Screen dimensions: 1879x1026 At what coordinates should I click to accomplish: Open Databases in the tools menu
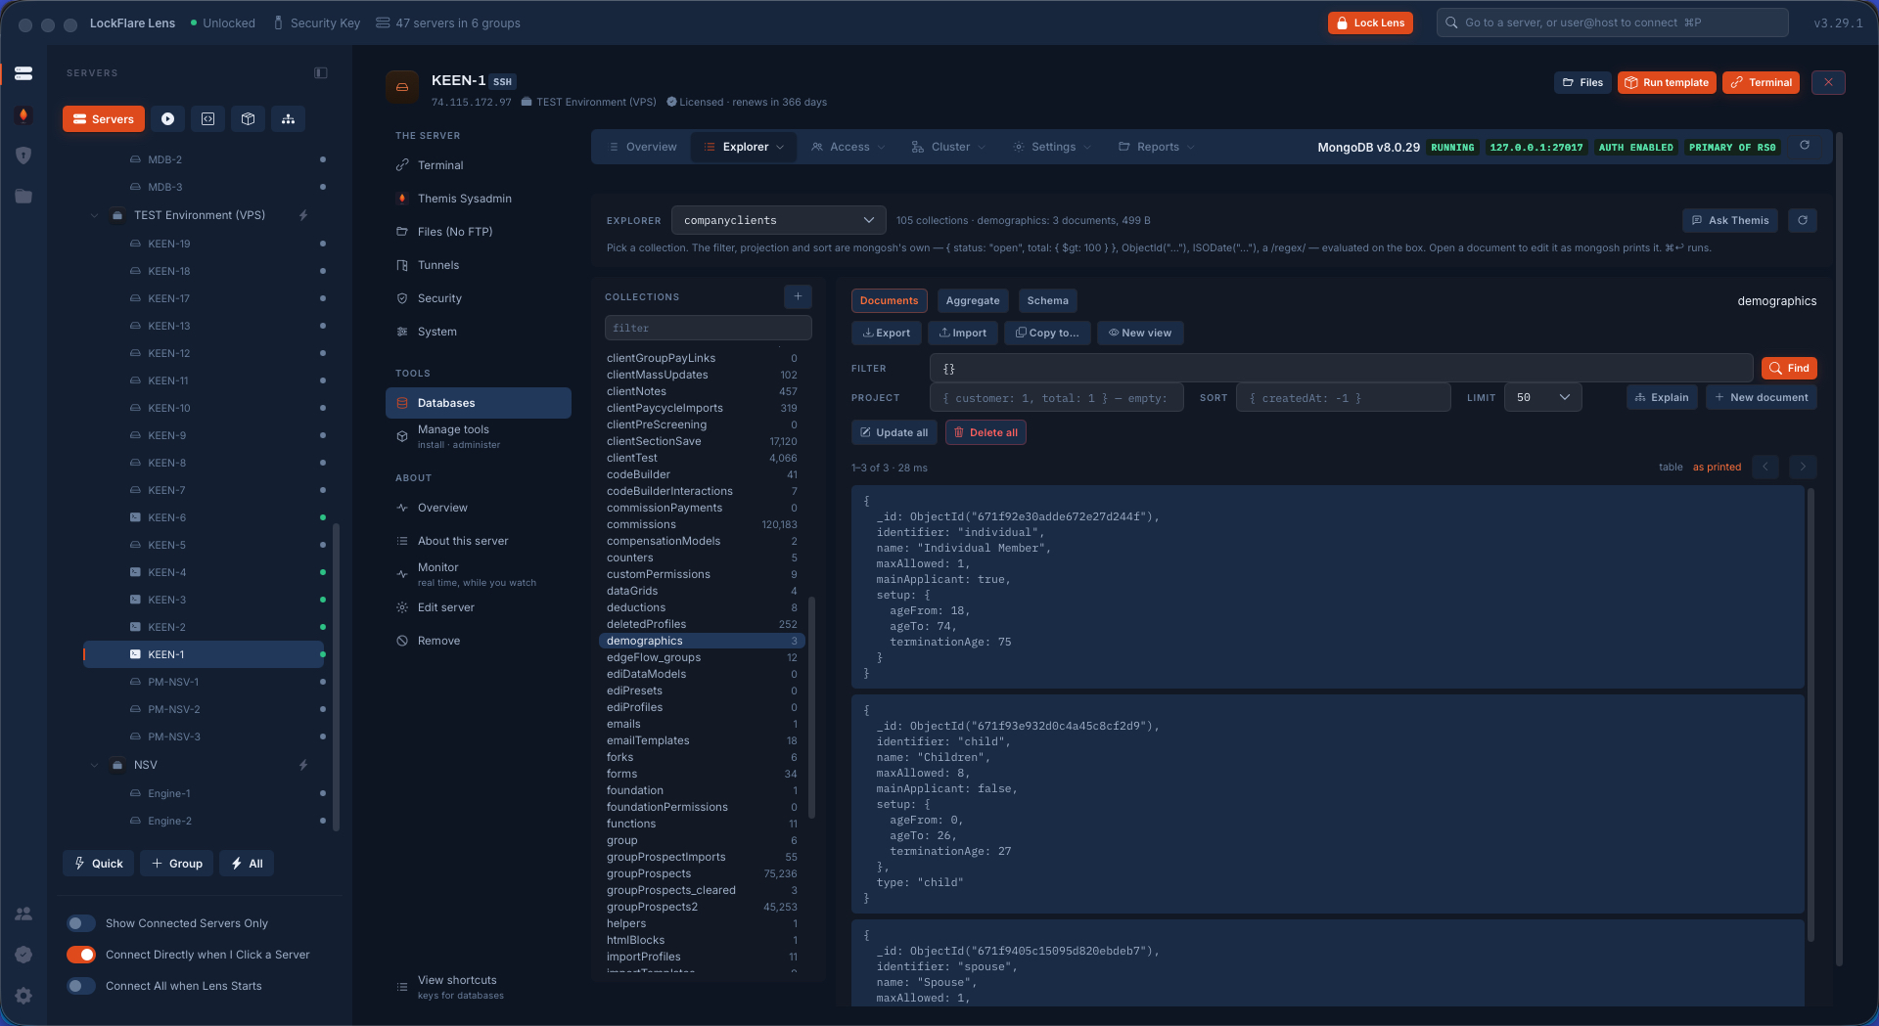(479, 403)
